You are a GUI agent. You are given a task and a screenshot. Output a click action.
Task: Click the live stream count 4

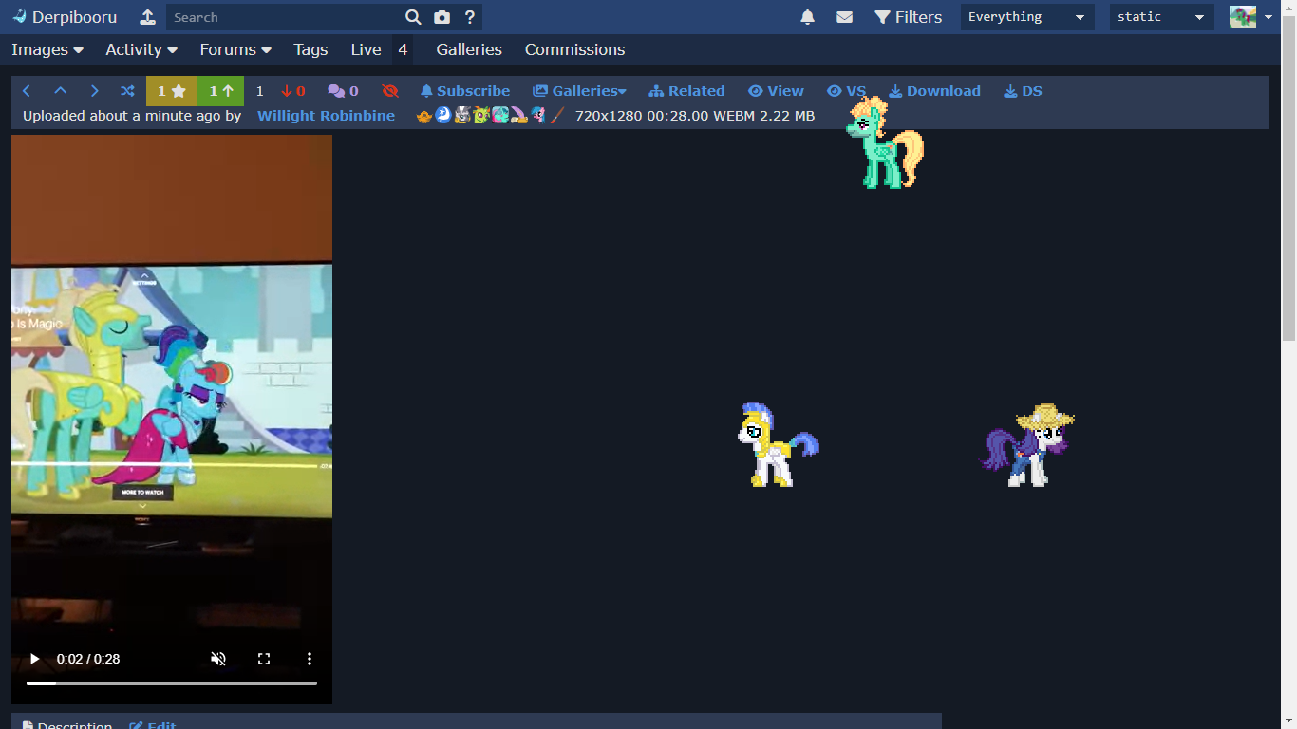point(403,49)
